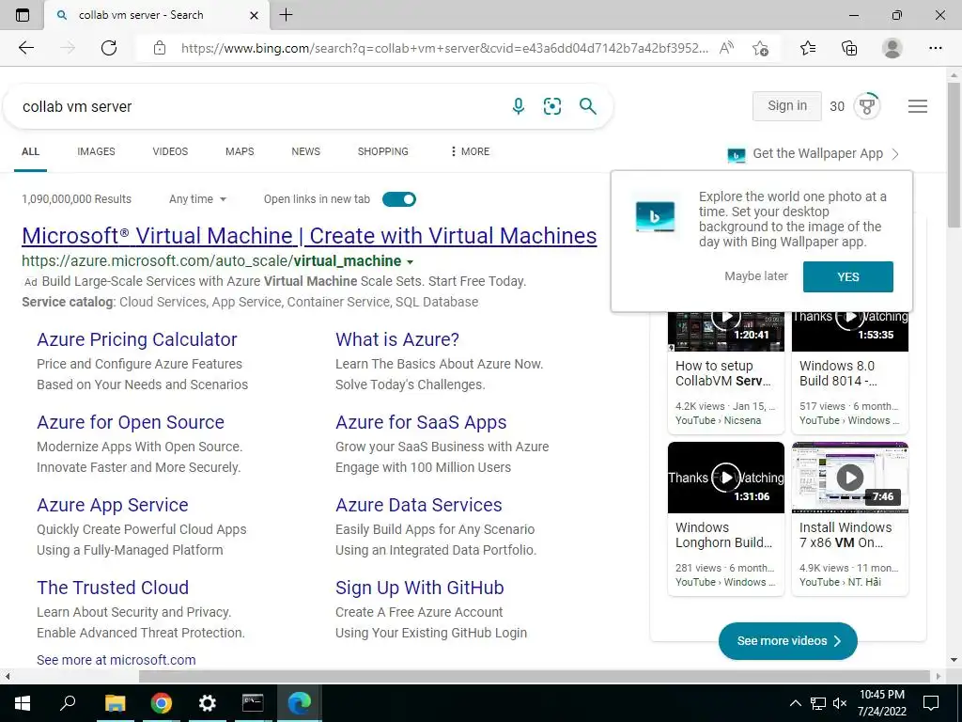The image size is (962, 722).
Task: Click the Sign in button
Action: [x=787, y=106]
